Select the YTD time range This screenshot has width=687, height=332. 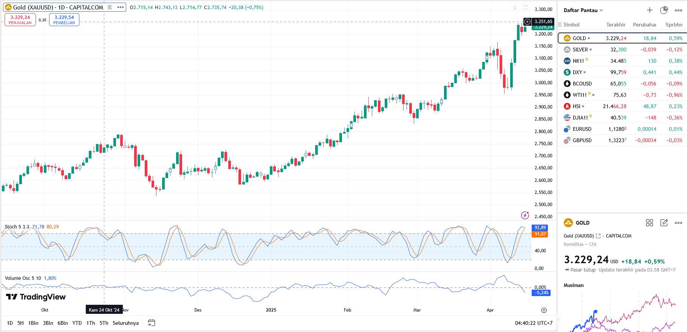coord(77,323)
